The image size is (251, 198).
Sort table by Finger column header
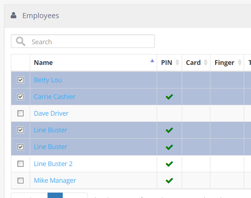[227, 63]
